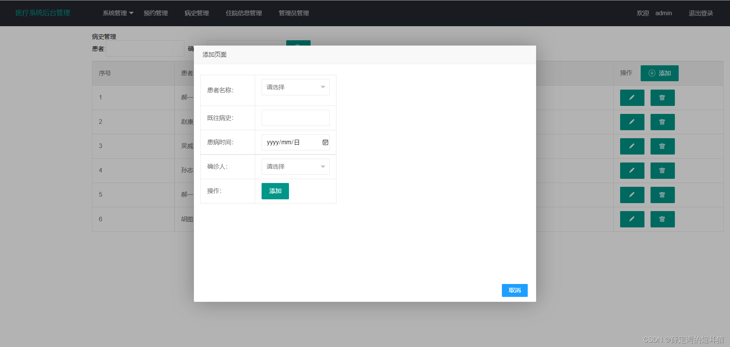730x347 pixels.
Task: Click the 取消 button in the dialog
Action: pyautogui.click(x=515, y=290)
